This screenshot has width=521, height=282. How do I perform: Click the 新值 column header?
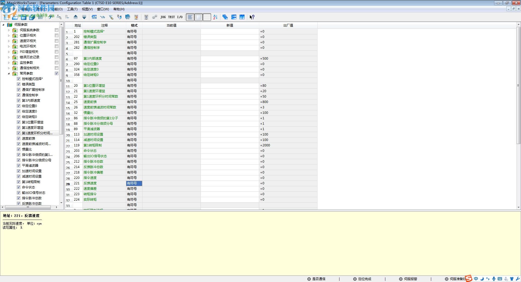click(230, 25)
